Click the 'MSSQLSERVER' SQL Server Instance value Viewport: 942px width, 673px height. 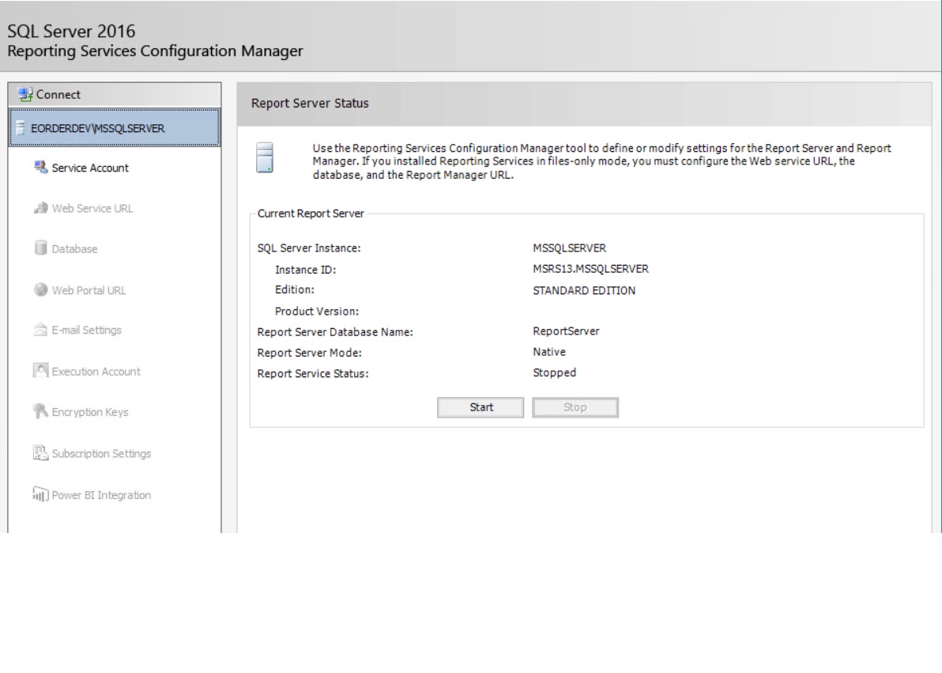tap(570, 248)
